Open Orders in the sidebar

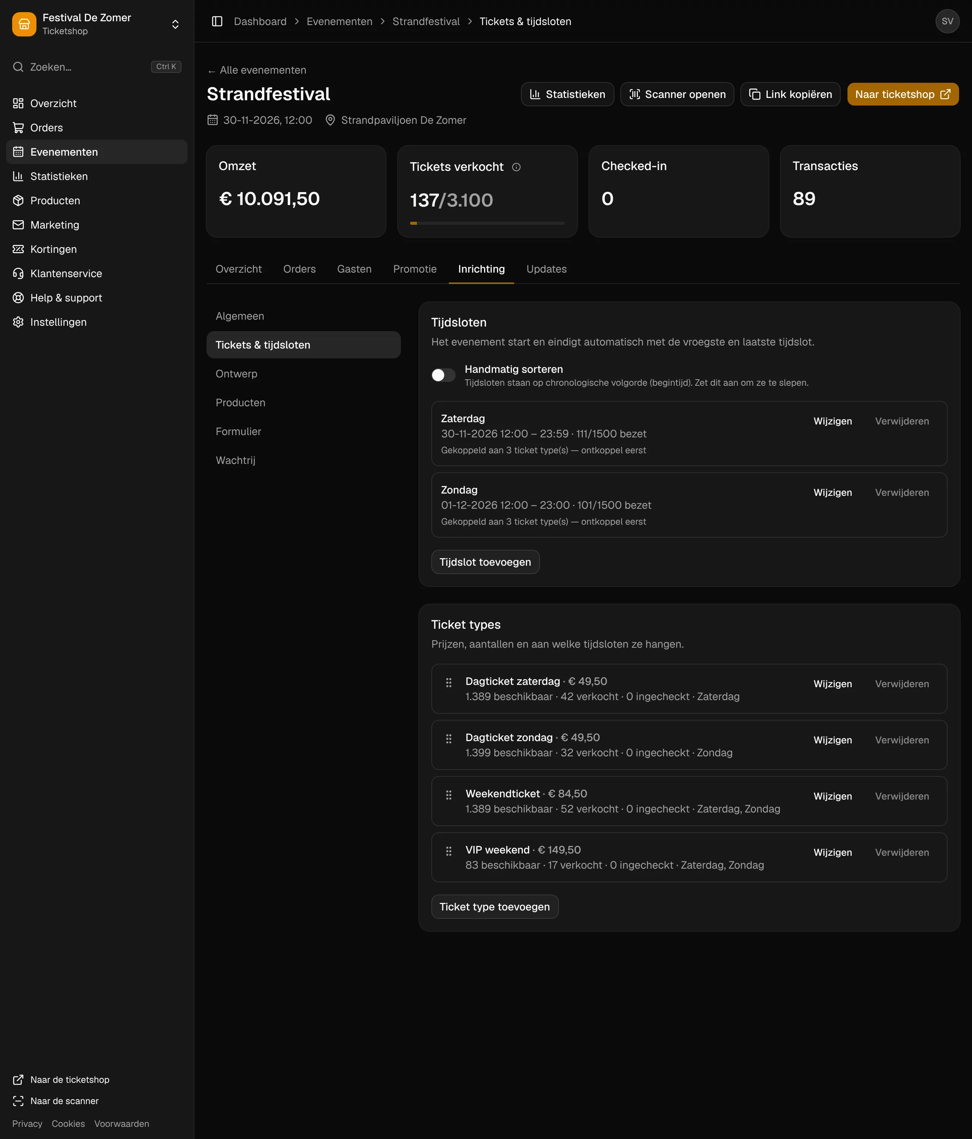point(97,128)
